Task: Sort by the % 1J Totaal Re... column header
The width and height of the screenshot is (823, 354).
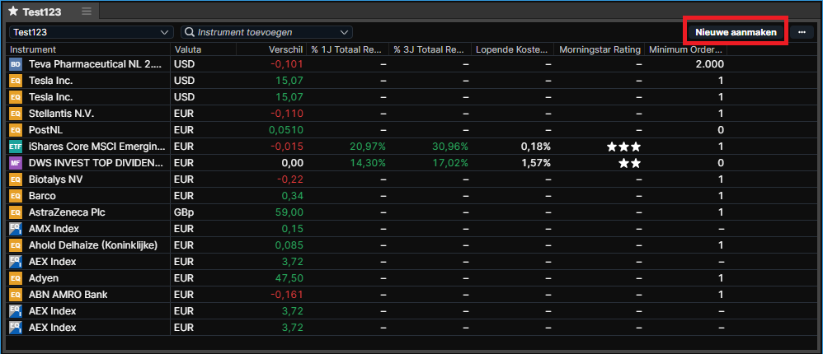Action: pos(346,49)
